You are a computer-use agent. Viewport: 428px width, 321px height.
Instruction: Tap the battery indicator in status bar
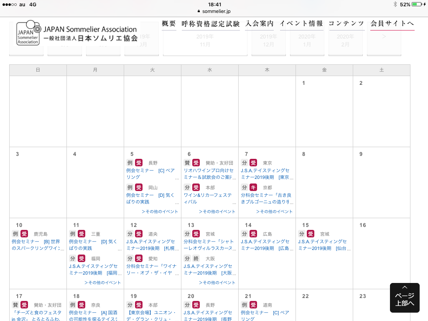click(418, 4)
